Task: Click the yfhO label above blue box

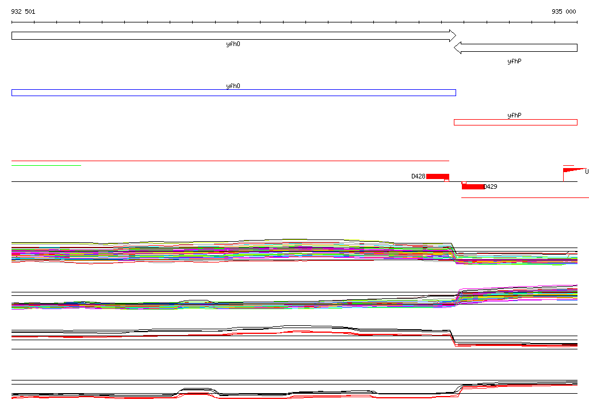Action: pyautogui.click(x=234, y=86)
